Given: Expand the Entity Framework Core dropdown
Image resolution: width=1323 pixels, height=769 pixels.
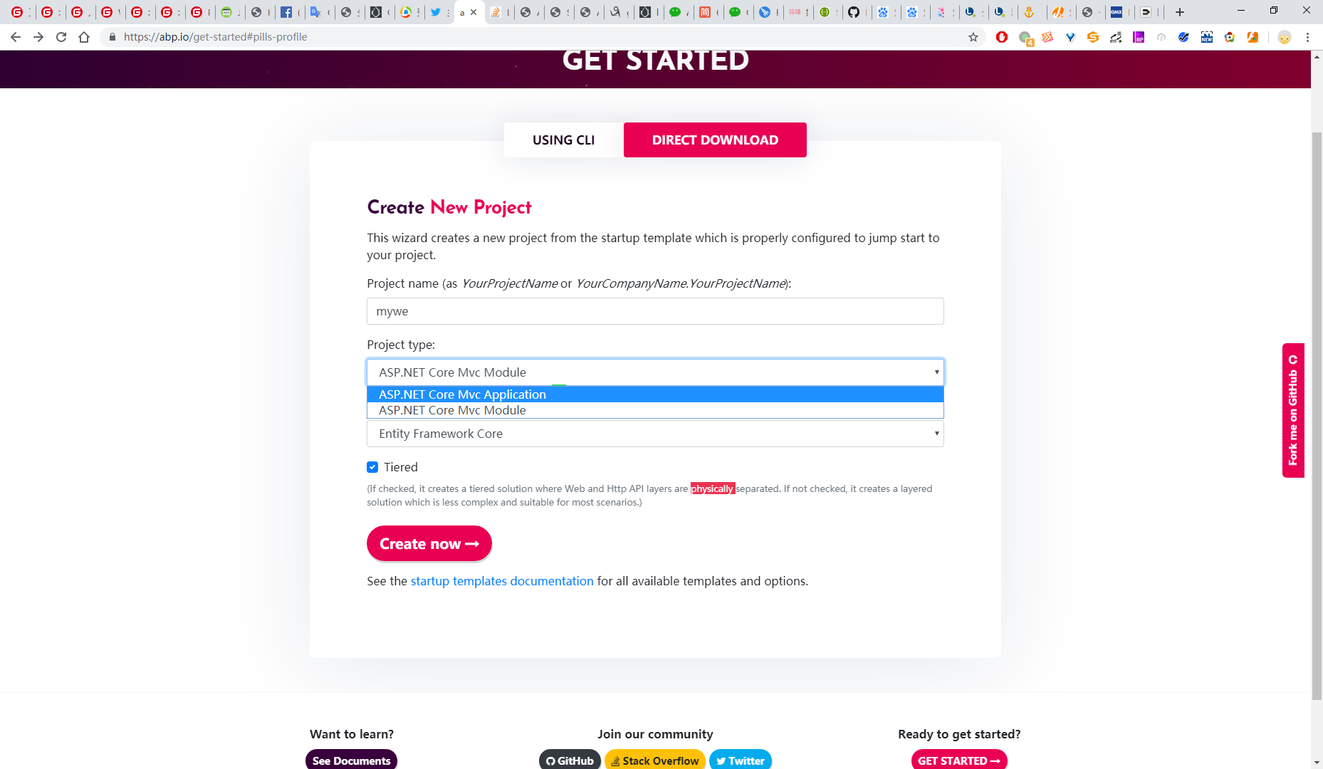Looking at the screenshot, I should (x=654, y=434).
